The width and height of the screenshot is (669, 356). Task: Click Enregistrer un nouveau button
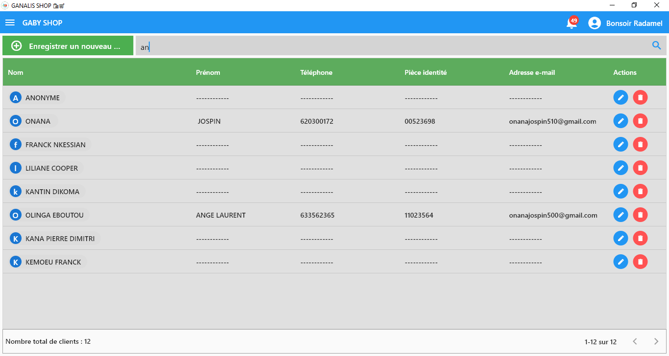[x=68, y=45]
